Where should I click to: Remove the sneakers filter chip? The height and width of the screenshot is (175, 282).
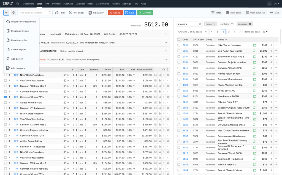tap(250, 24)
